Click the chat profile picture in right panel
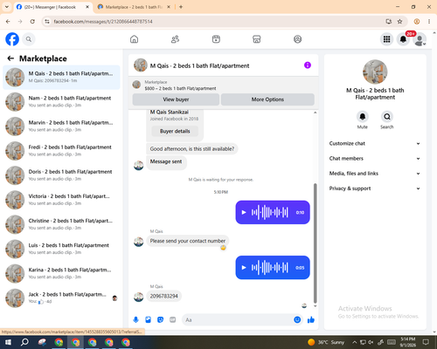 (375, 72)
